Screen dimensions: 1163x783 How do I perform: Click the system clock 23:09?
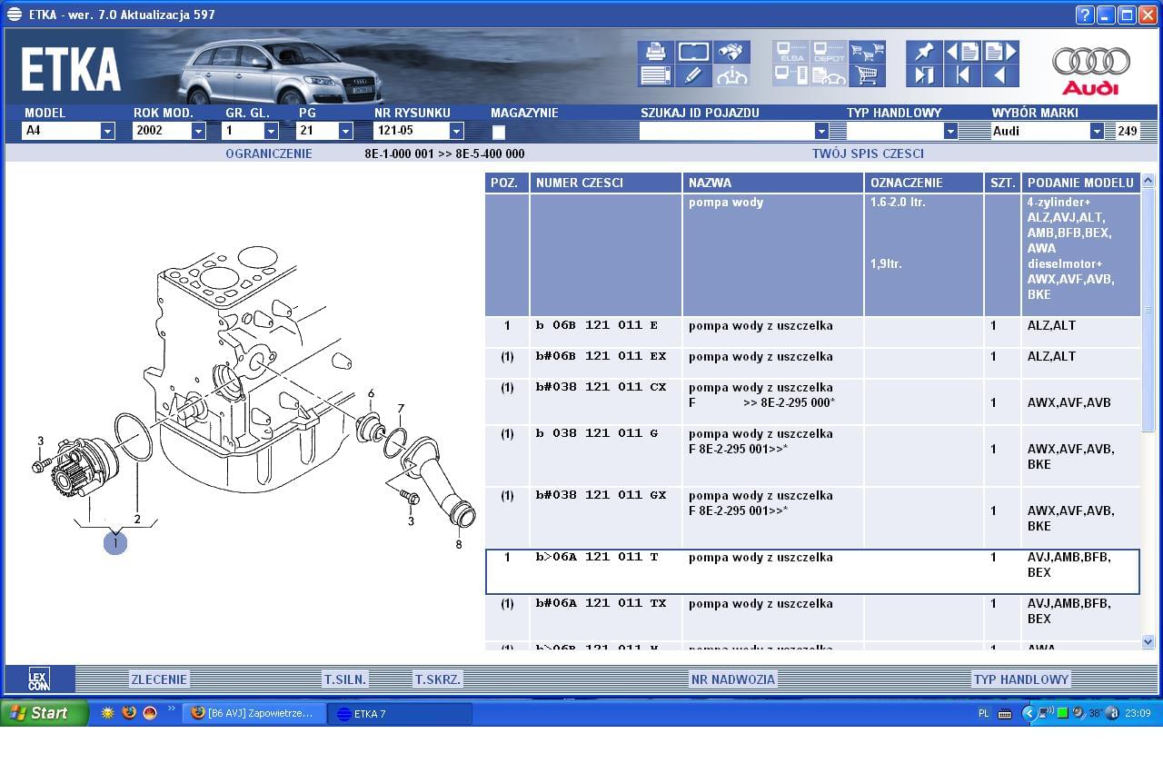point(1138,714)
